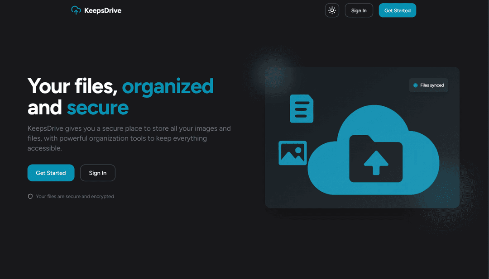Click the white 'Your files,' headline text
The image size is (489, 279).
(72, 86)
